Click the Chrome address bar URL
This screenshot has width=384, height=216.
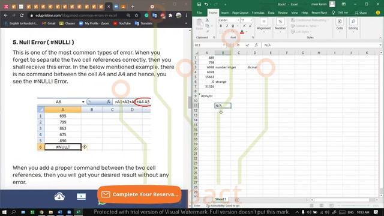[76, 15]
